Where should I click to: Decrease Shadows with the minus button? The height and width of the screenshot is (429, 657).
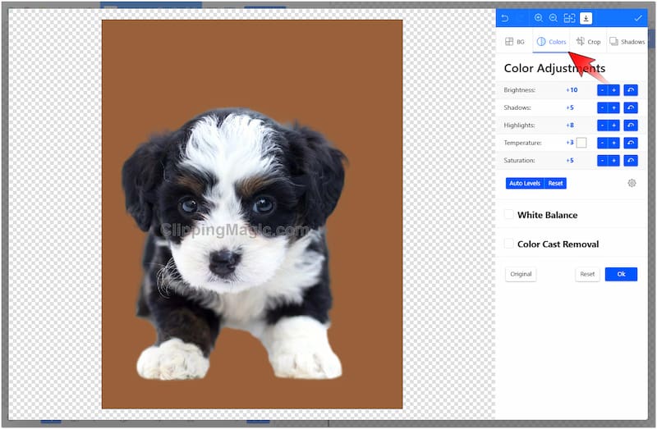602,107
